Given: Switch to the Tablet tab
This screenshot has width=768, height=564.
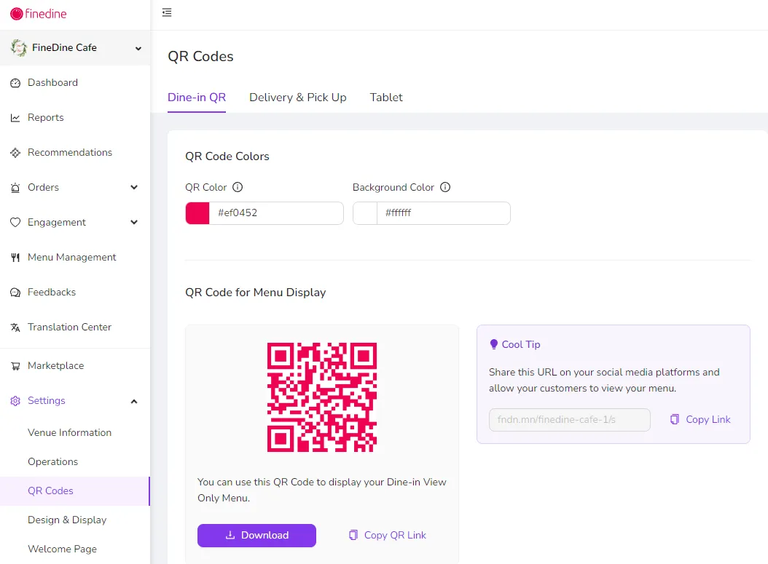Looking at the screenshot, I should click(386, 98).
